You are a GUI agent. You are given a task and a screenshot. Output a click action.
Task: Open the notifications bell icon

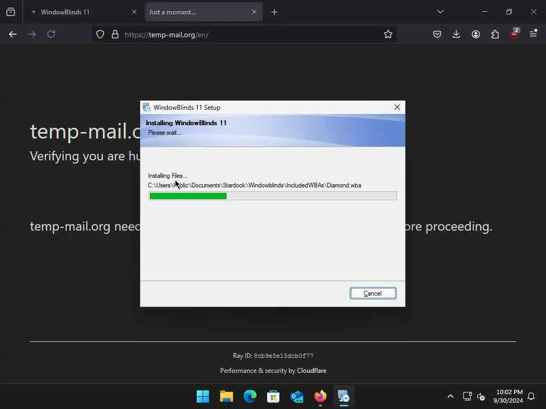[x=531, y=396]
